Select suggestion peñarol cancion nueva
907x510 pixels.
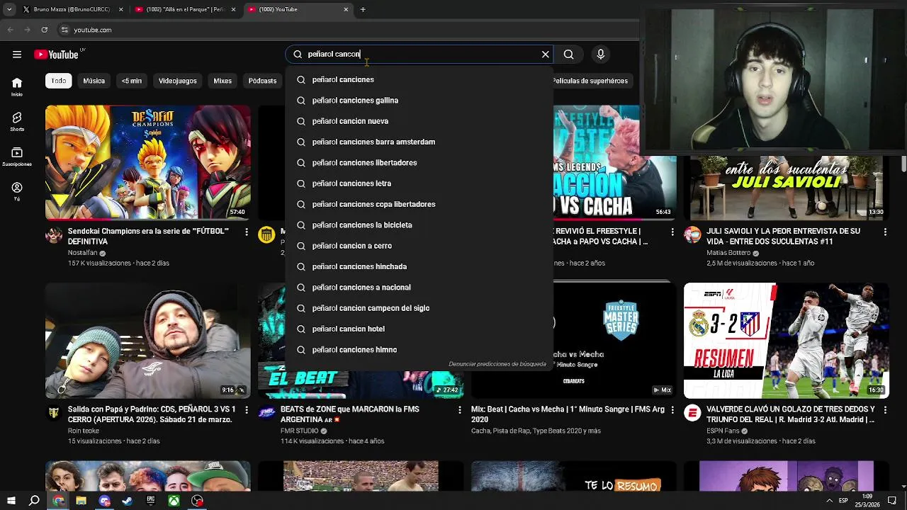[x=419, y=121]
